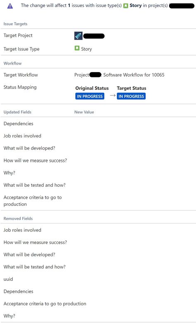Click the green Story icon in warning banner

pyautogui.click(x=126, y=6)
